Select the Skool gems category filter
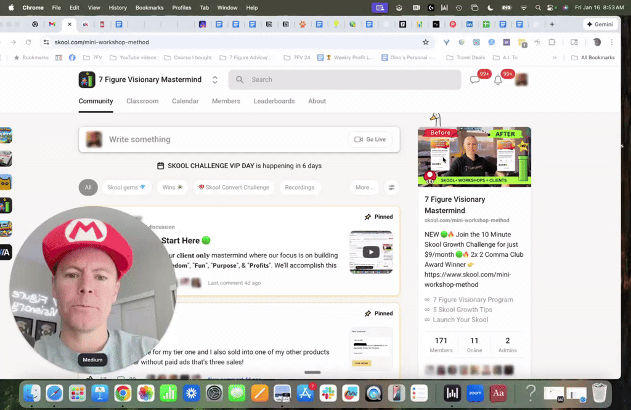Image resolution: width=631 pixels, height=410 pixels. coord(126,187)
